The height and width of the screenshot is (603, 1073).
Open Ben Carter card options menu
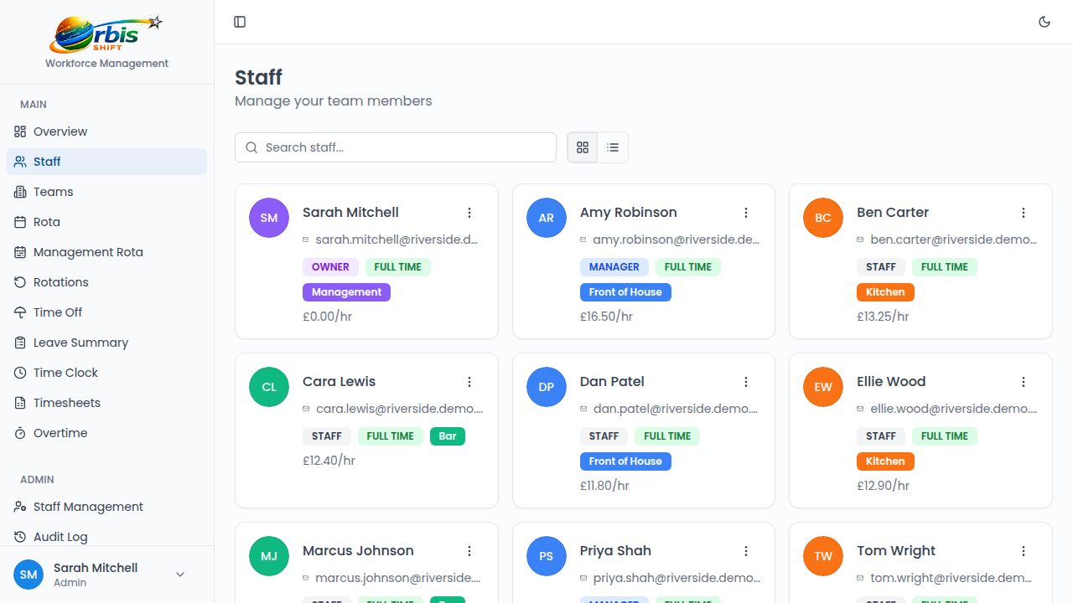coord(1024,213)
